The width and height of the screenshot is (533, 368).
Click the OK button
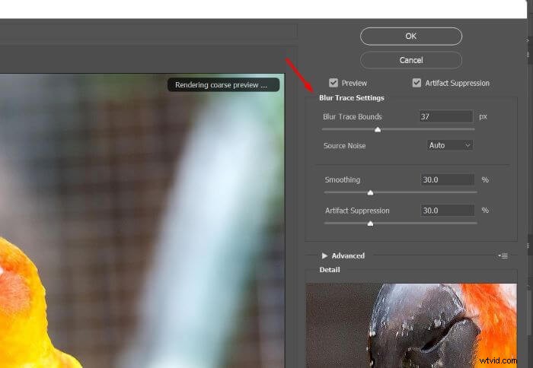411,36
